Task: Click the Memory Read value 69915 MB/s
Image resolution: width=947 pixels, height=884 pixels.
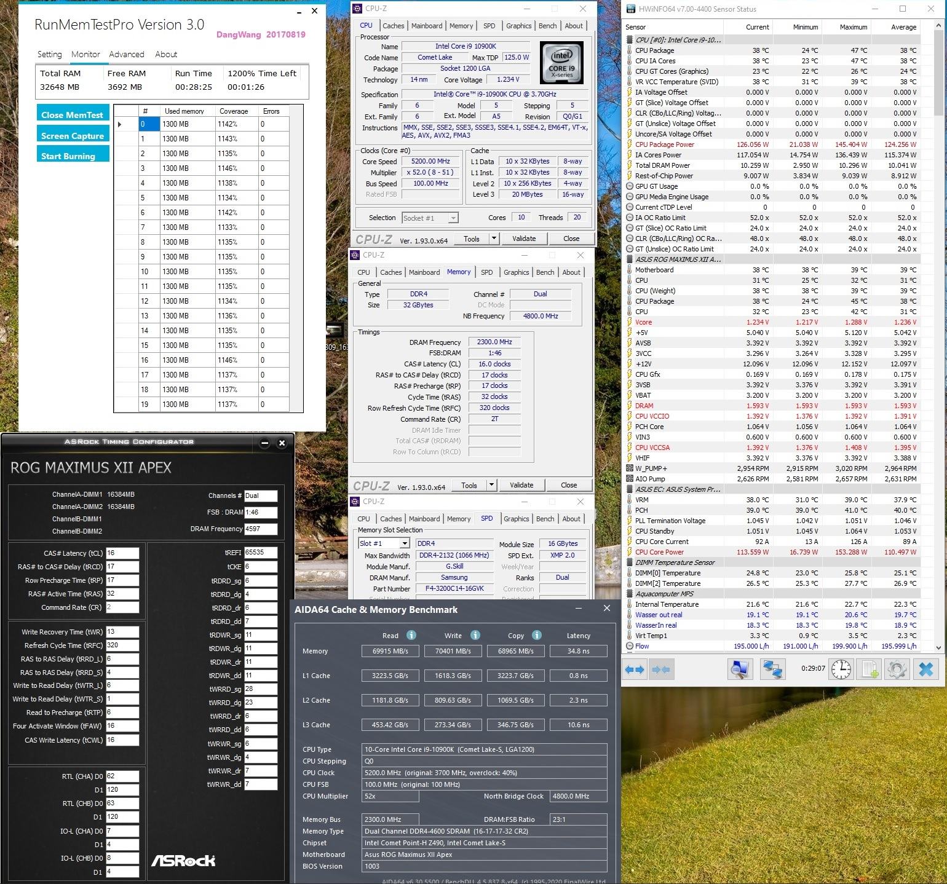Action: click(x=390, y=651)
